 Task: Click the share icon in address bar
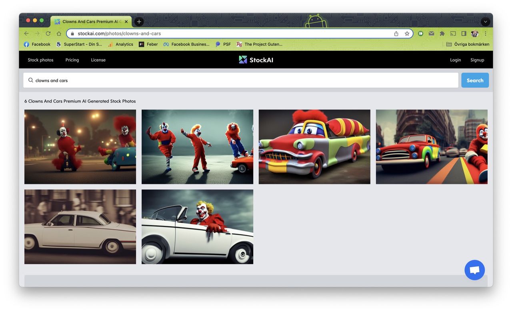[x=396, y=34]
